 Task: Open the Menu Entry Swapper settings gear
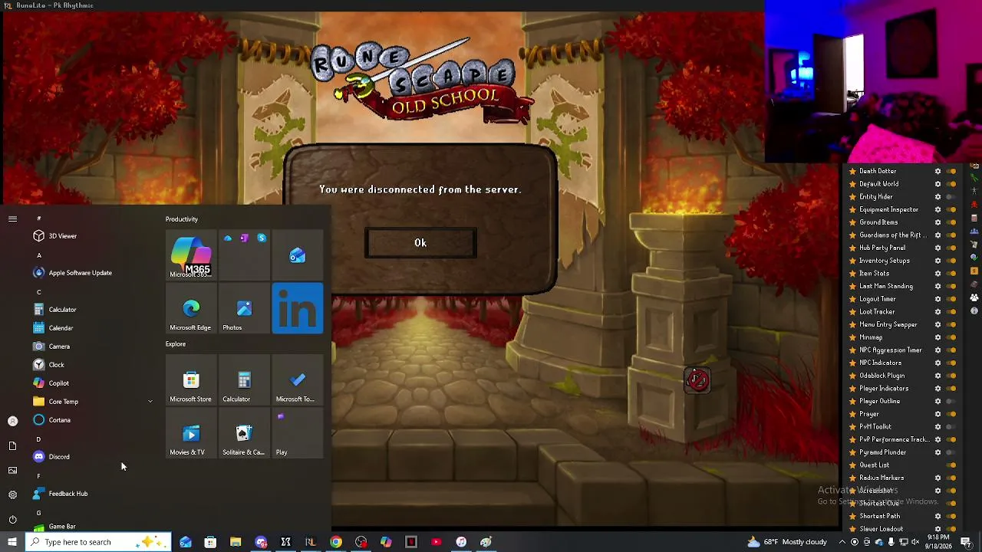pos(938,324)
